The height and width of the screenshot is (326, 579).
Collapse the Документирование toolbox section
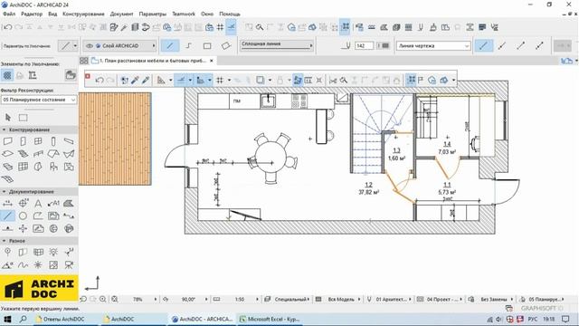tap(4, 191)
